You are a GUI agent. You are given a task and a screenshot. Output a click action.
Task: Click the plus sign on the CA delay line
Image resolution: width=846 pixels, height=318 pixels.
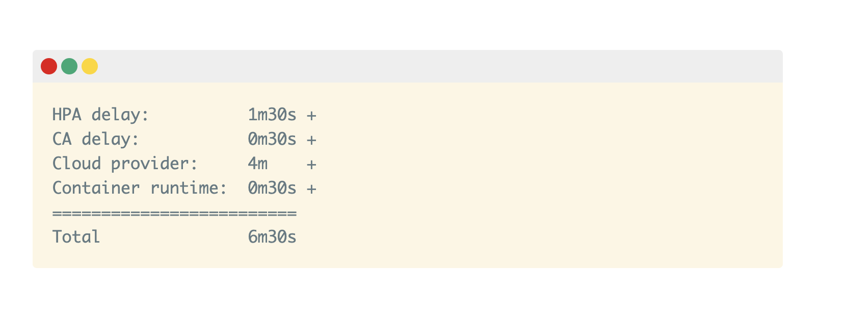[x=311, y=140]
